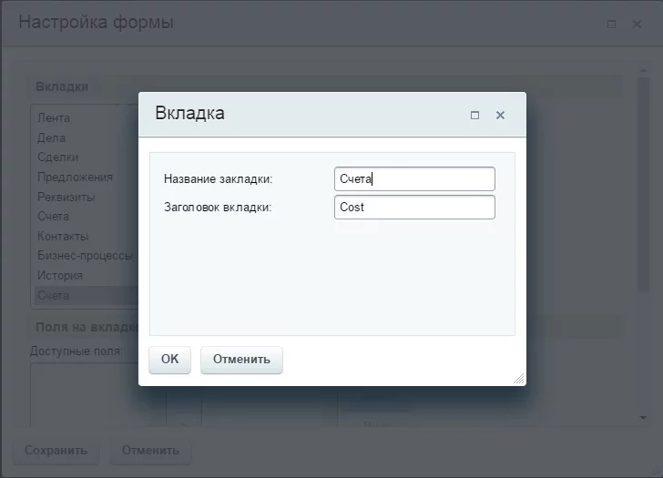Focus the Название закладки text field
This screenshot has height=478, width=663.
414,179
